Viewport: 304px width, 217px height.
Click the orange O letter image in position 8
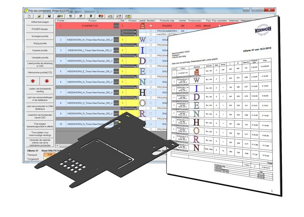click(x=142, y=103)
